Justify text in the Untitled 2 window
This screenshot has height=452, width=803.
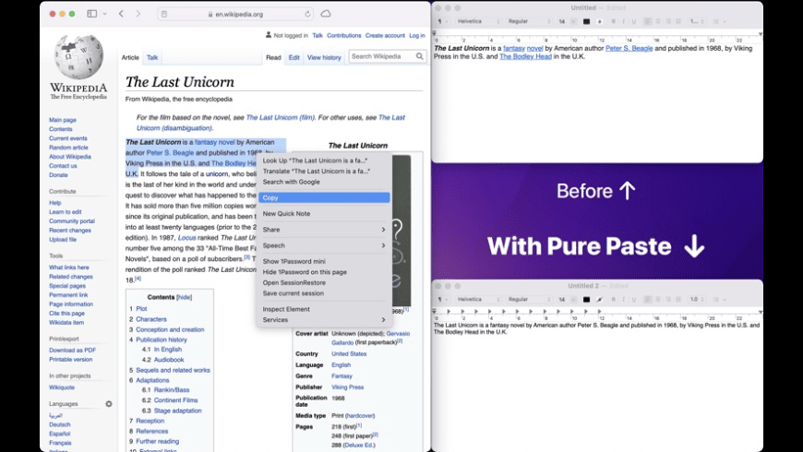pos(678,300)
